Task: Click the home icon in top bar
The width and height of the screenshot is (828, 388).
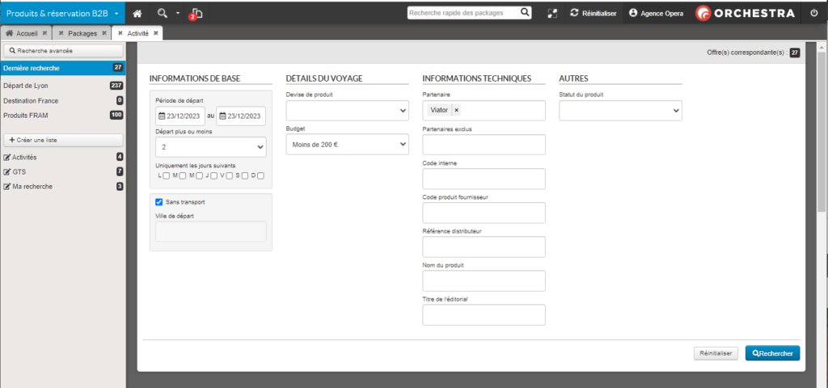Action: [137, 14]
